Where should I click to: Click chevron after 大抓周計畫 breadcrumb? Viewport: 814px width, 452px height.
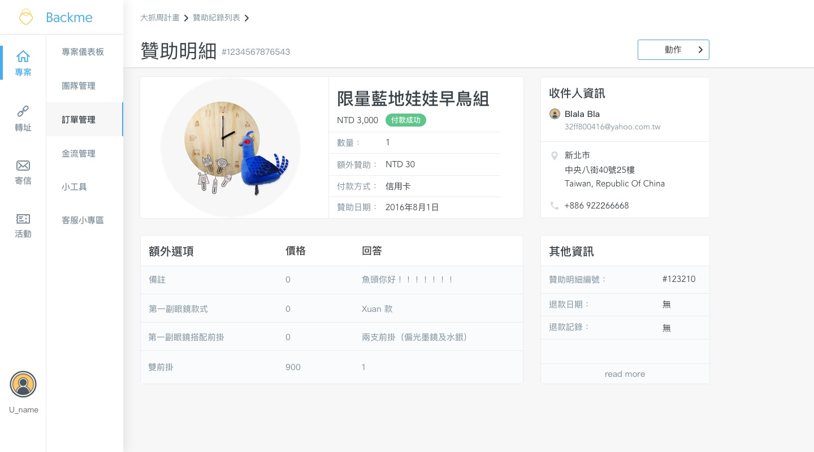point(186,18)
